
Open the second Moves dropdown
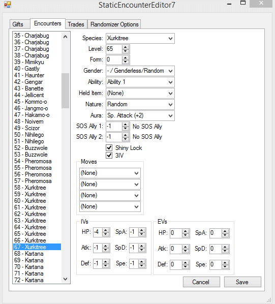coord(110,184)
